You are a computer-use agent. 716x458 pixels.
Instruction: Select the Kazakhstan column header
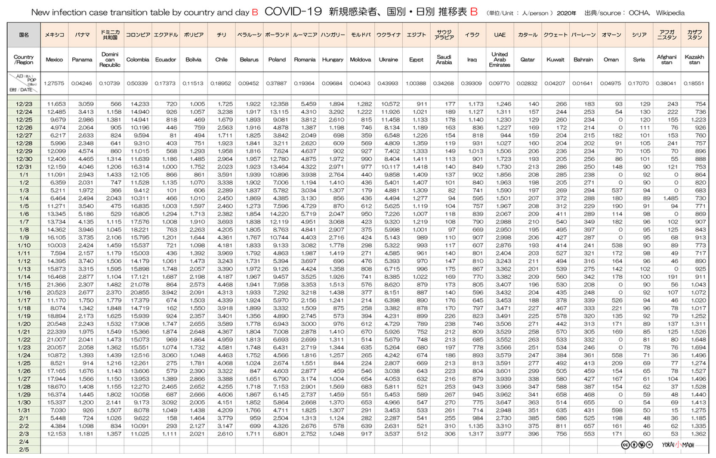pyautogui.click(x=694, y=60)
